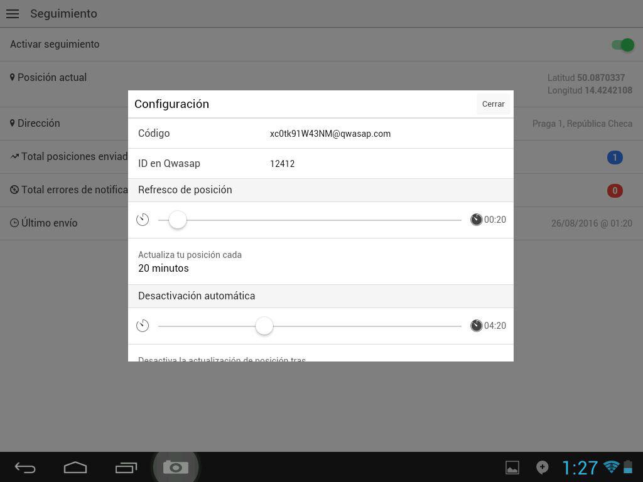Screen dimensions: 643x482
Task: Close the Configuración dialog with Cerrar
Action: coord(493,104)
